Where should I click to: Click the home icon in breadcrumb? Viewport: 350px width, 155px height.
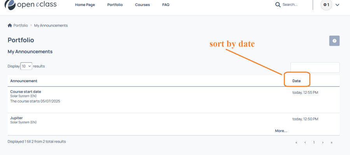coord(10,25)
